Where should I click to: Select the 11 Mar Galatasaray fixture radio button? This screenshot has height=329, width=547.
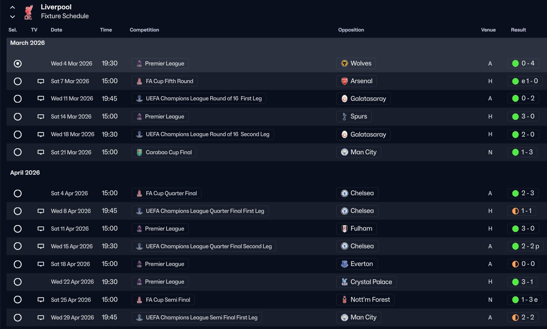tap(18, 99)
